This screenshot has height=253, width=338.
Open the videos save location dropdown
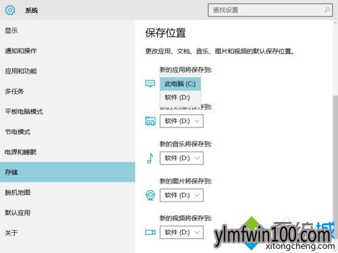(182, 232)
